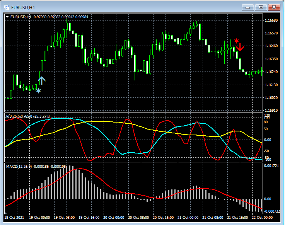
Task: Click the blue star marker below candles
Action: pos(38,90)
